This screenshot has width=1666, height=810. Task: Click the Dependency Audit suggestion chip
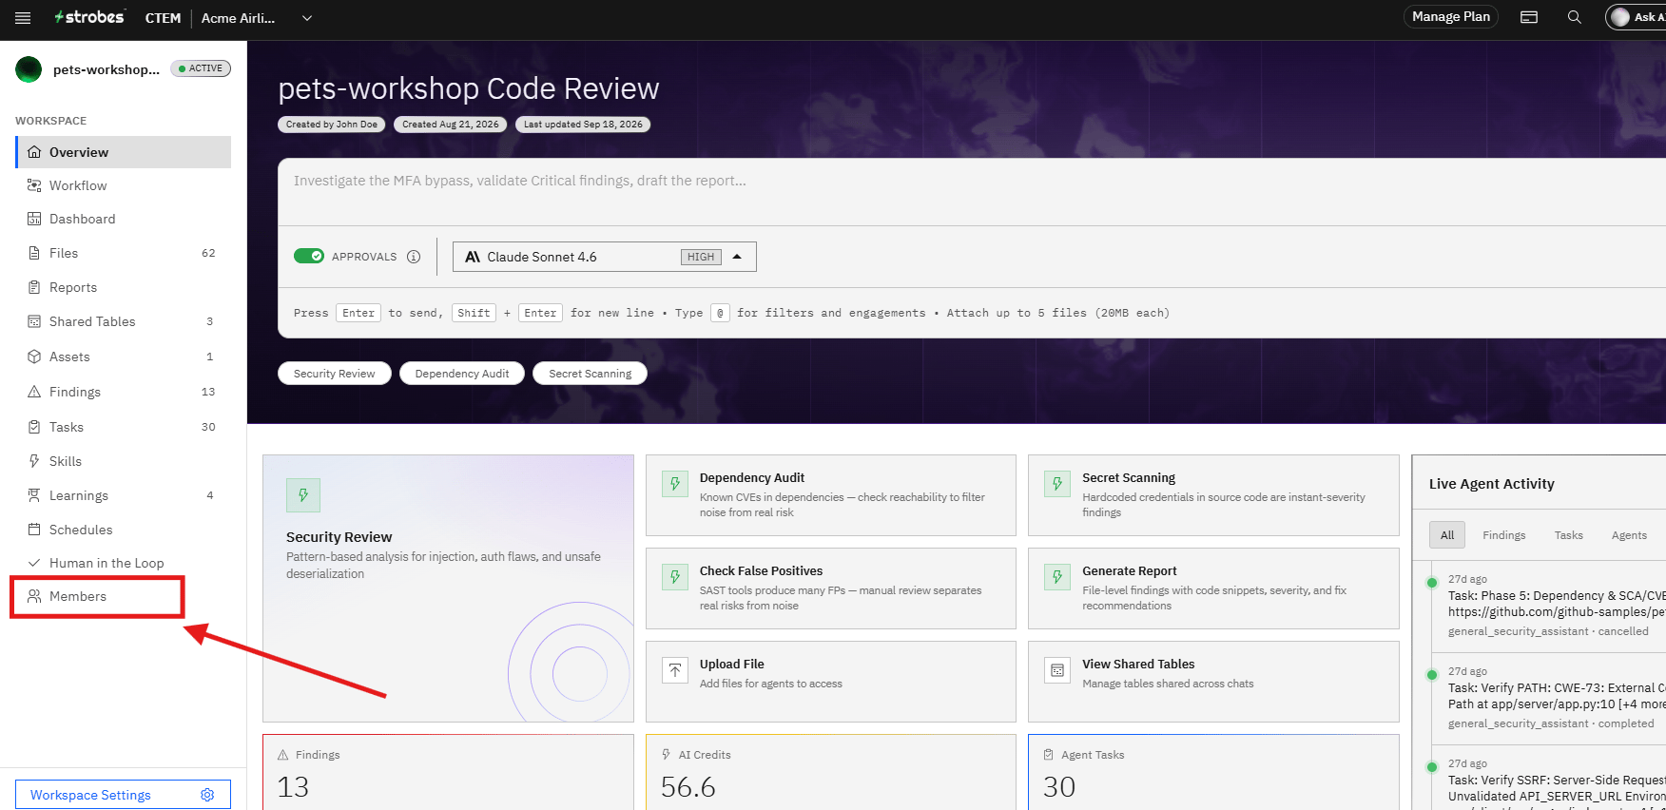(462, 374)
